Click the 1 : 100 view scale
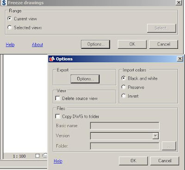185x170 pixels. point(19,156)
